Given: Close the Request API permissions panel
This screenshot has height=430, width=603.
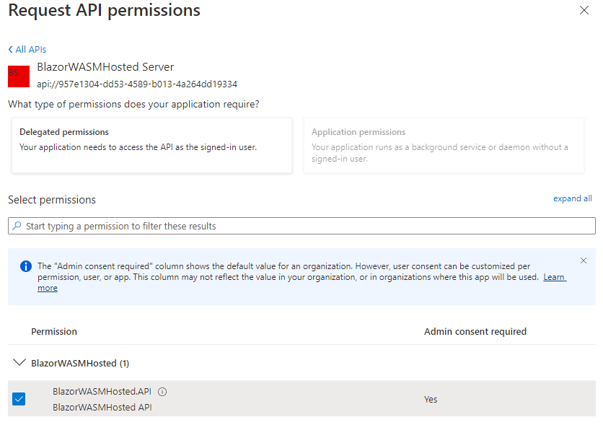Looking at the screenshot, I should [584, 10].
